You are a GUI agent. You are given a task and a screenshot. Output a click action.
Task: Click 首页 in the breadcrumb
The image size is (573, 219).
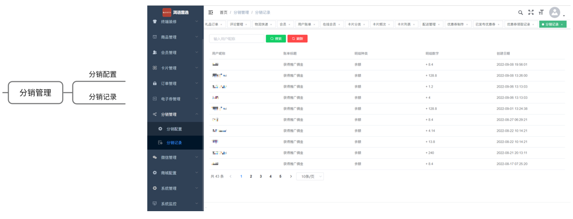[223, 12]
